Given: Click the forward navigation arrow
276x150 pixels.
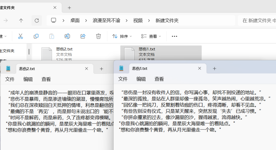Looking at the screenshot, I should (x=6, y=20).
